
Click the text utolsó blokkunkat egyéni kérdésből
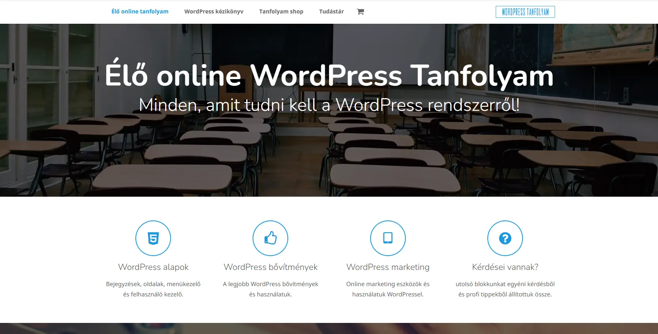pyautogui.click(x=505, y=284)
